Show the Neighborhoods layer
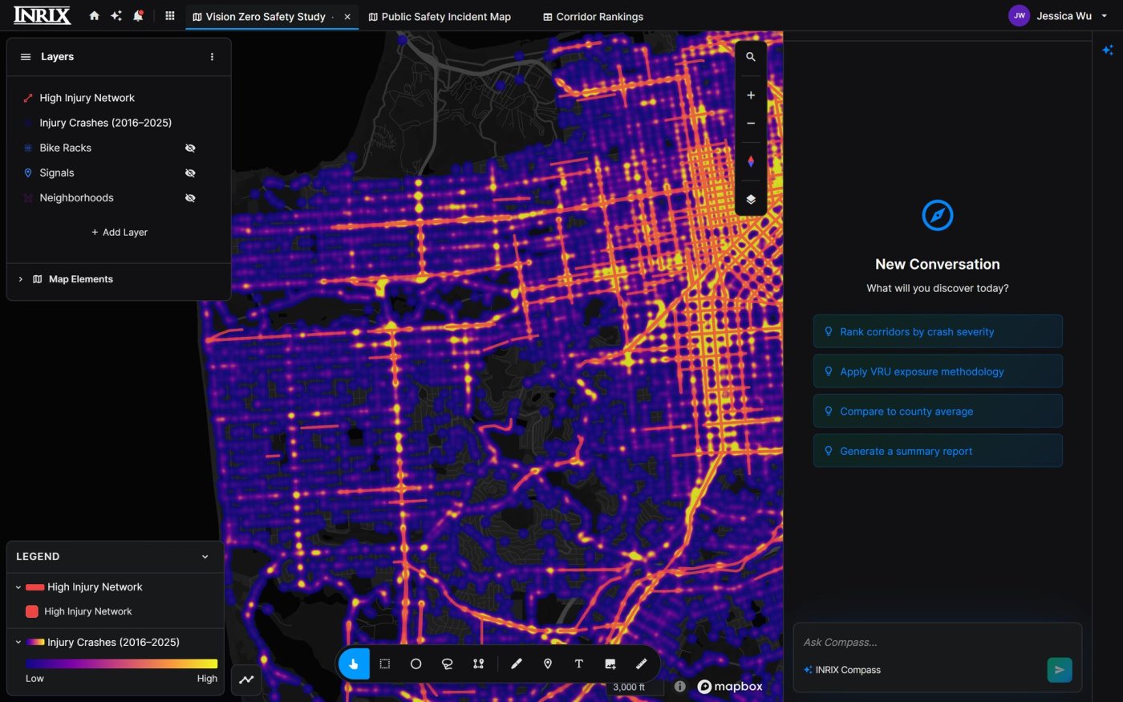Screen dimensions: 1123x702 (190, 198)
